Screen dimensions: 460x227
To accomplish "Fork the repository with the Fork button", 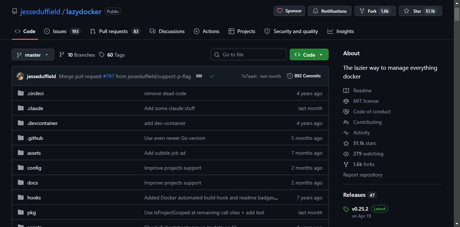I will 375,11.
